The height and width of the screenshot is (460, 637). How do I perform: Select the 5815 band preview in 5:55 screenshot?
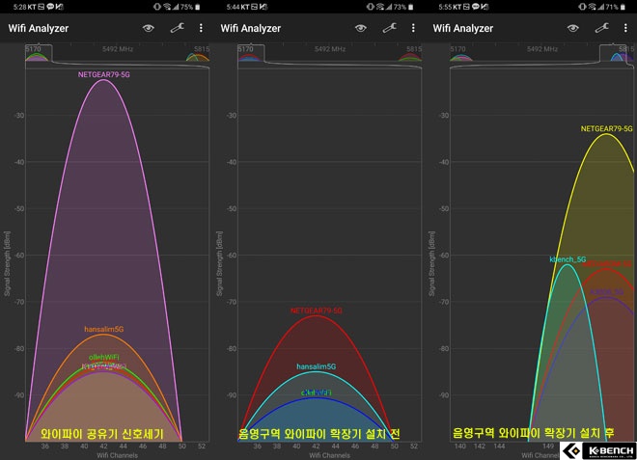pos(618,53)
